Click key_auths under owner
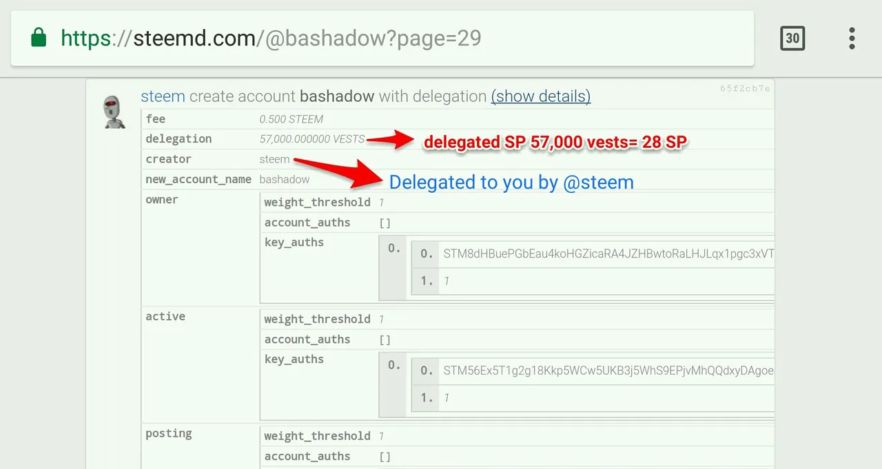The image size is (882, 469). tap(294, 242)
